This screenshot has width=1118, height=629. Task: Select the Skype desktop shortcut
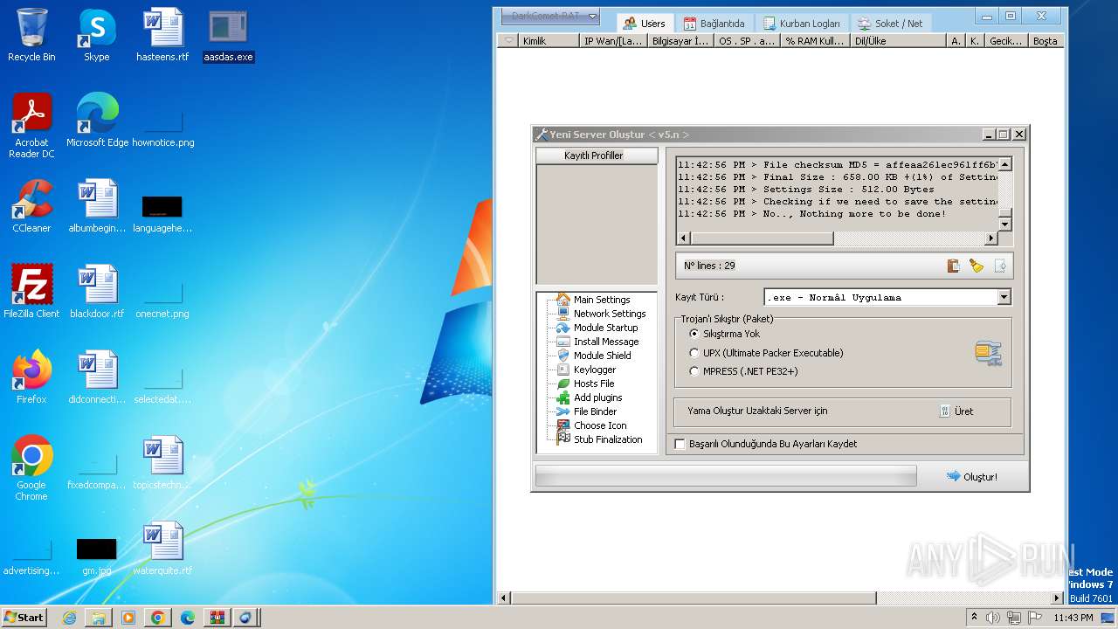pyautogui.click(x=97, y=37)
